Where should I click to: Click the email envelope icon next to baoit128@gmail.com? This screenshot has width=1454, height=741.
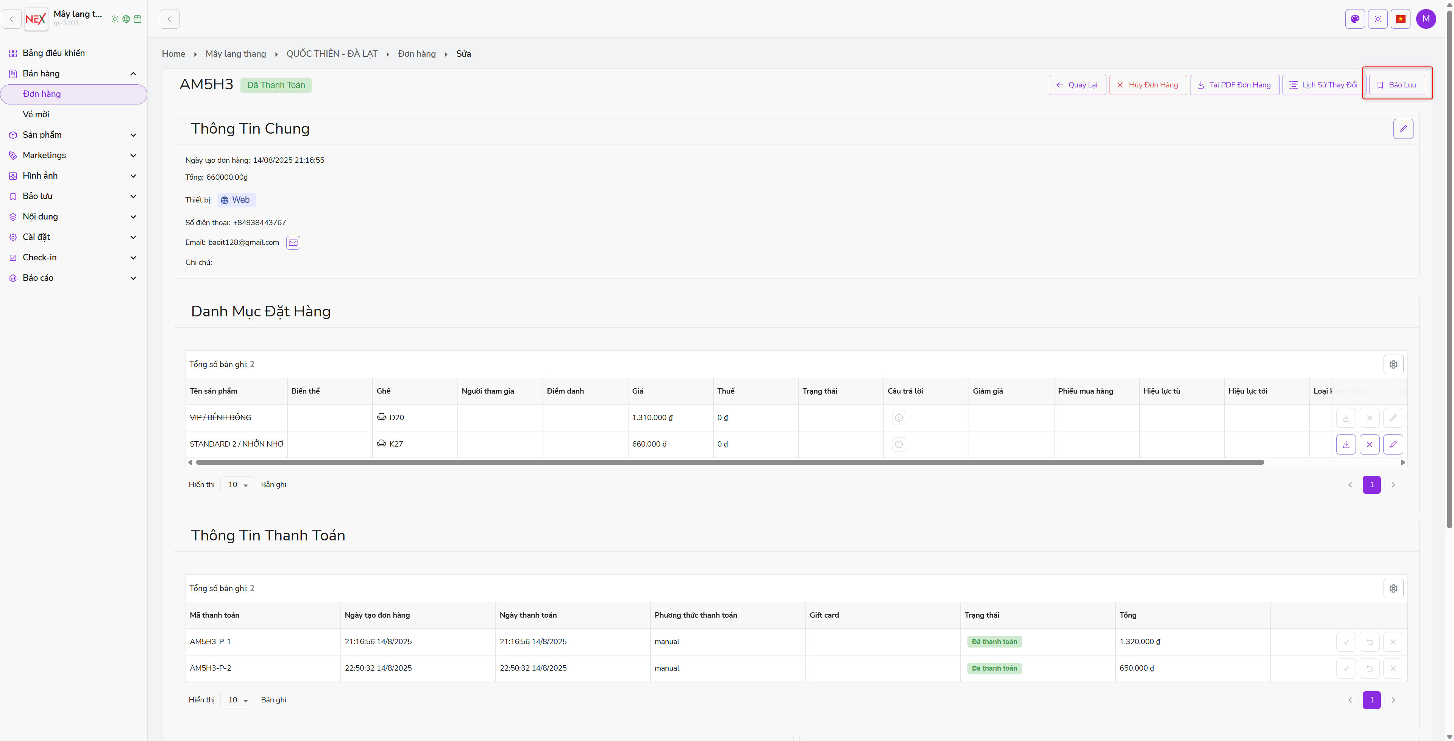(x=293, y=243)
